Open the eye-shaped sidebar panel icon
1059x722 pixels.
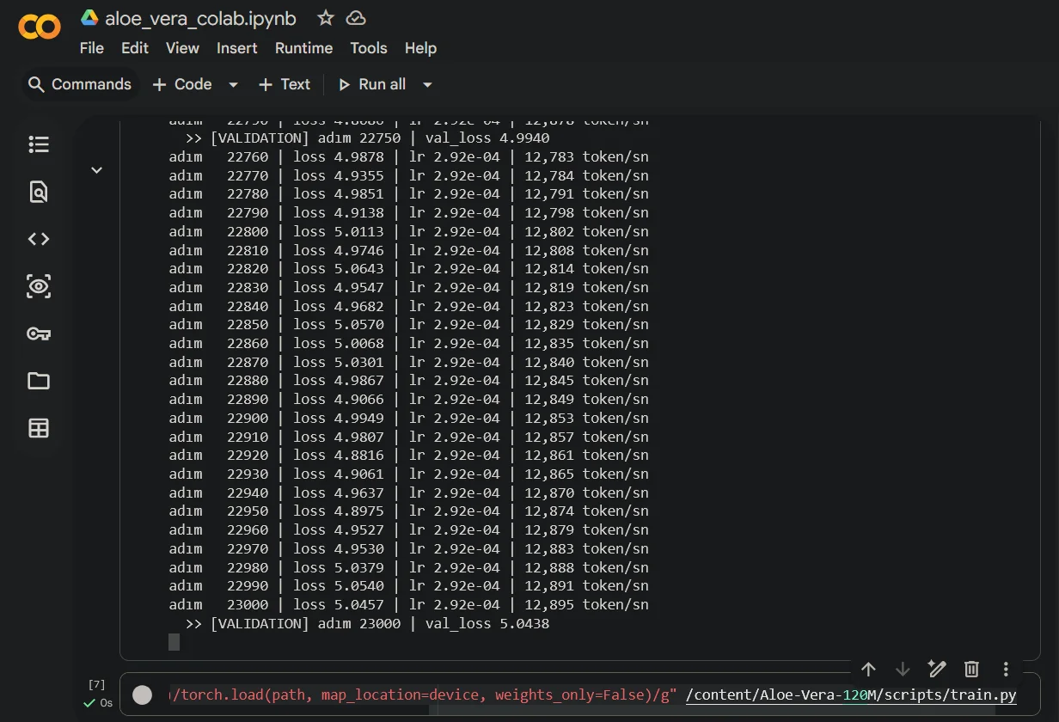coord(39,286)
